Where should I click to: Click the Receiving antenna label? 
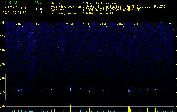(x=65, y=13)
